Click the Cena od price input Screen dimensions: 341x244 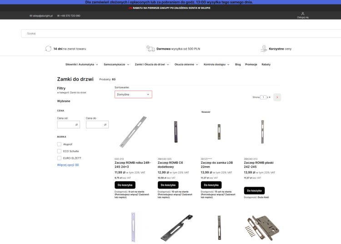point(68,124)
